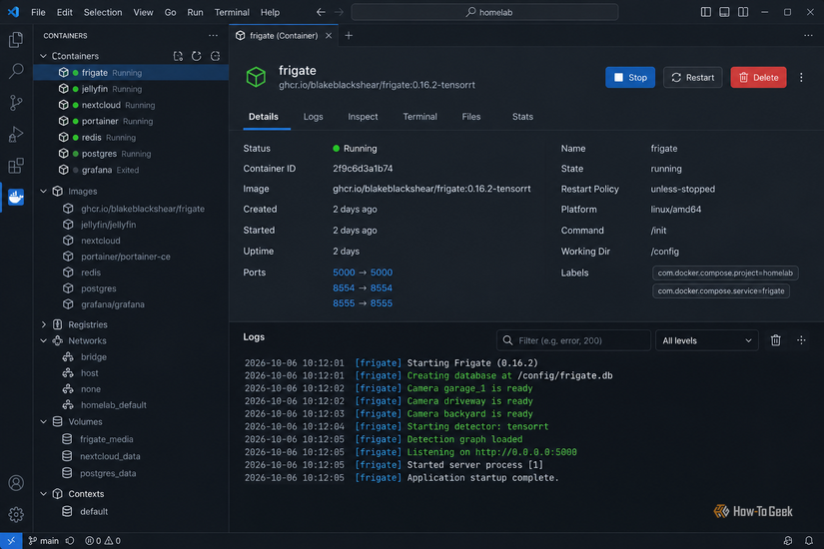Viewport: 824px width, 549px height.
Task: Open port 8554 mapping link
Action: pos(363,287)
